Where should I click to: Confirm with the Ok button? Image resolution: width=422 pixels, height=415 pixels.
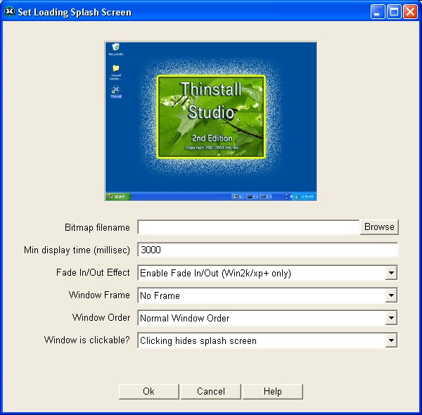(149, 391)
